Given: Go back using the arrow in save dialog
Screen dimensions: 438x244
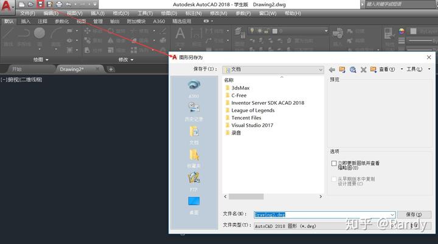Looking at the screenshot, I should pos(332,69).
